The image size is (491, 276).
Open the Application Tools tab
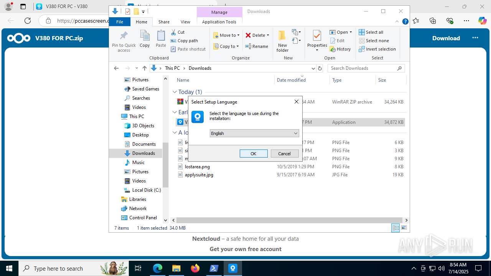(x=219, y=22)
